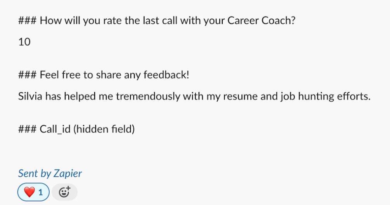390x205 pixels.
Task: Click the 'Sent by Zapier' link
Action: point(50,173)
